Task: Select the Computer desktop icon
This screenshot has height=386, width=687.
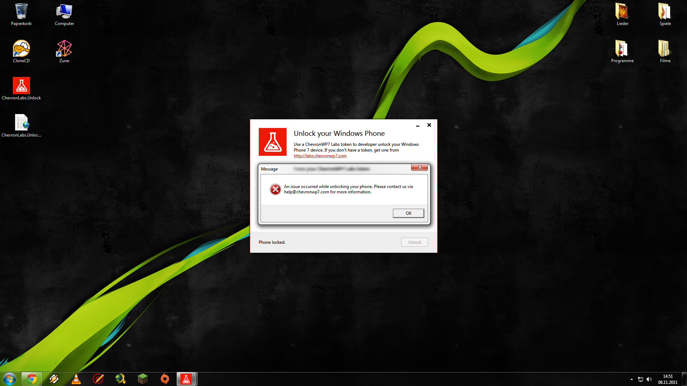Action: click(x=64, y=14)
